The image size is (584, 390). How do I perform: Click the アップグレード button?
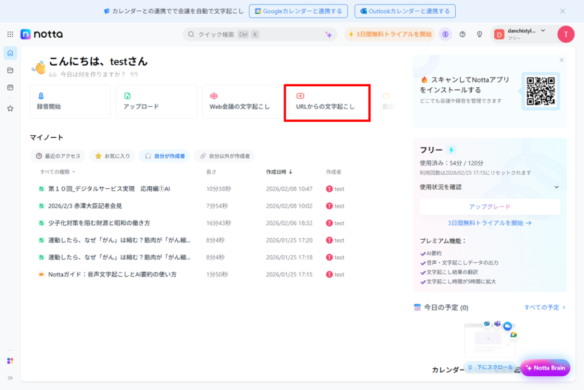(489, 207)
